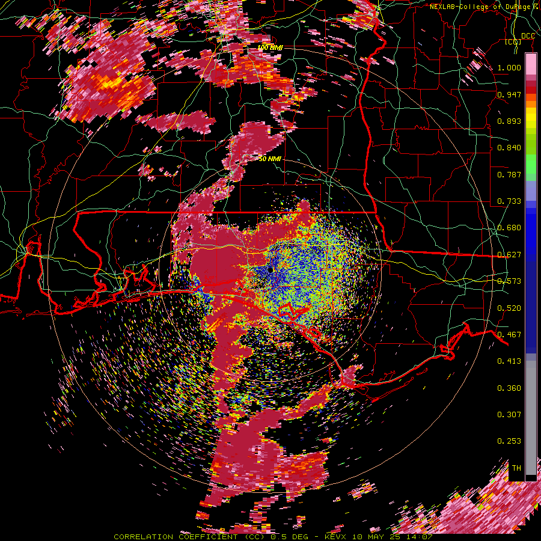Click the 10 MAY 25 date in caption

375,537
